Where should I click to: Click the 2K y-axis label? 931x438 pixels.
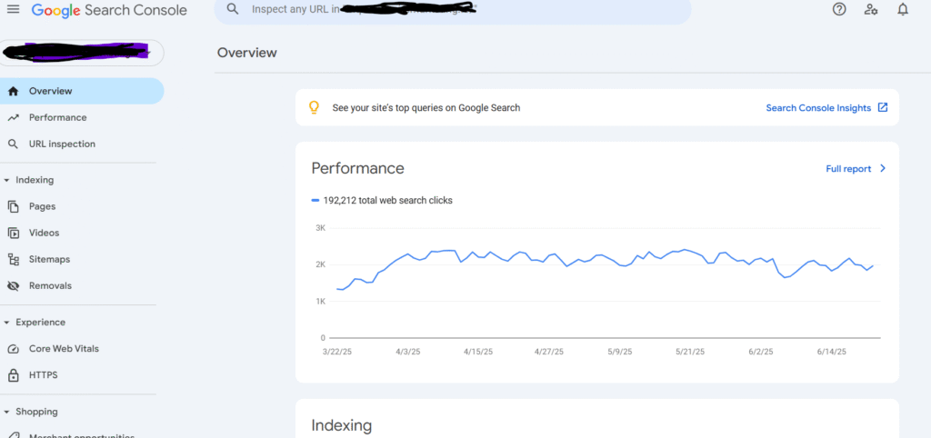pyautogui.click(x=320, y=264)
